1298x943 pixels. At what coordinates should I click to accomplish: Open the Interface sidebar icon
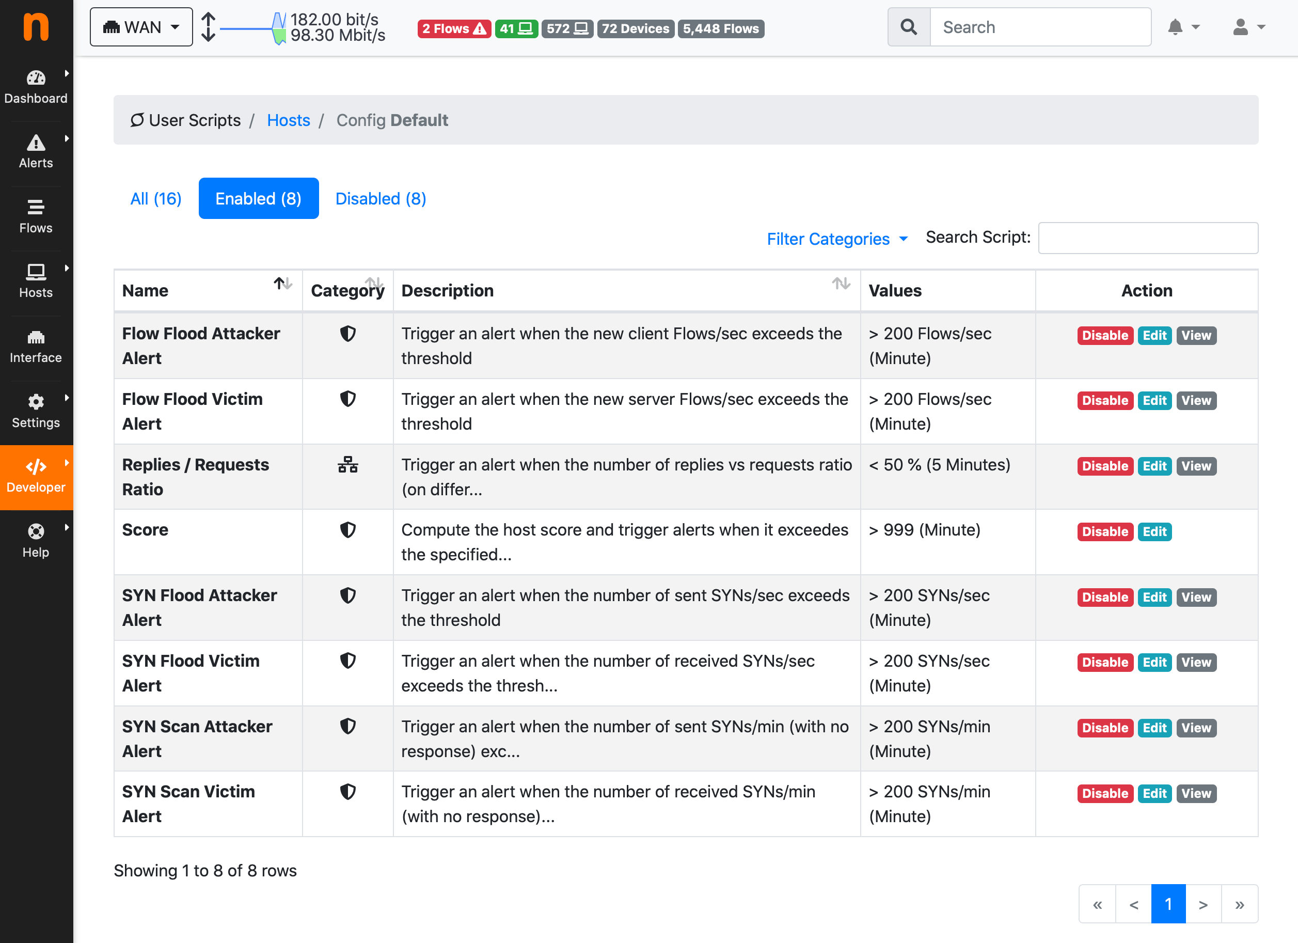(x=36, y=337)
